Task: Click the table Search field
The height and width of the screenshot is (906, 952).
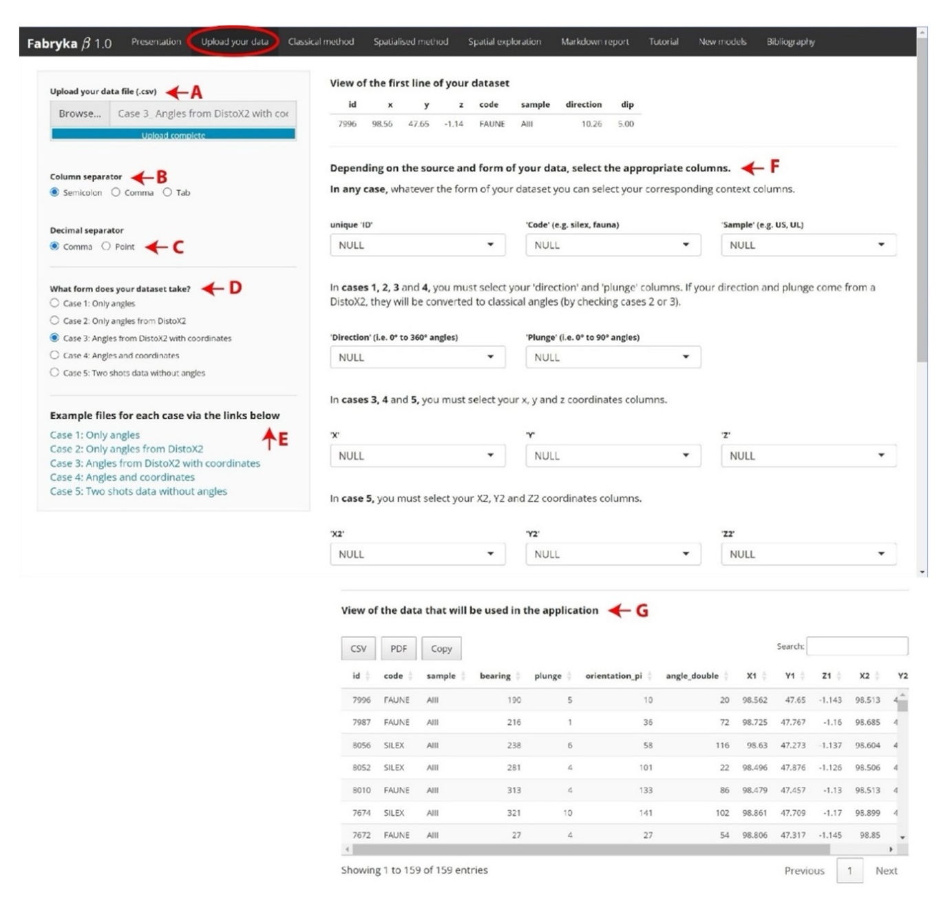Action: click(x=857, y=646)
